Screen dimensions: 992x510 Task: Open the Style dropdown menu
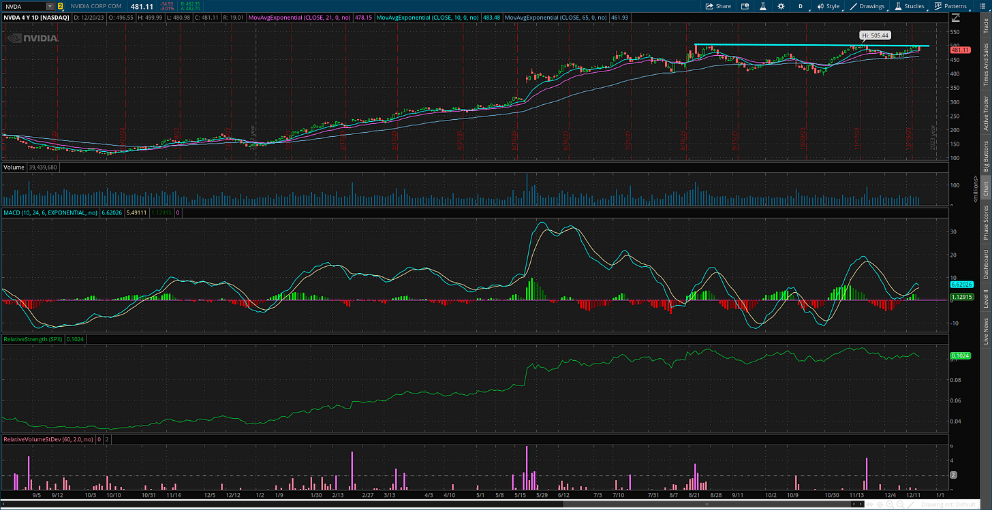point(826,6)
